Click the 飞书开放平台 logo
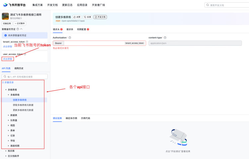The width and height of the screenshot is (249, 159). tap(14, 5)
